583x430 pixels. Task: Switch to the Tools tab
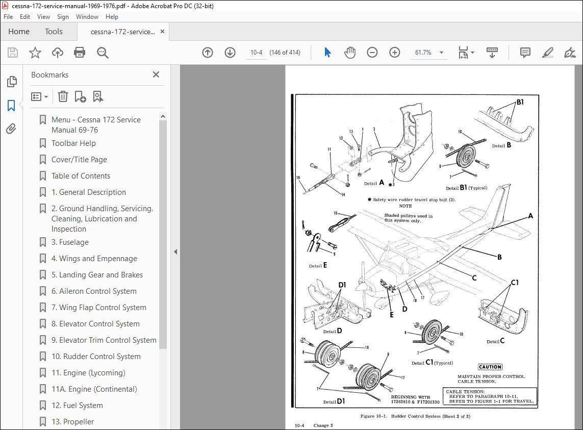(x=54, y=32)
